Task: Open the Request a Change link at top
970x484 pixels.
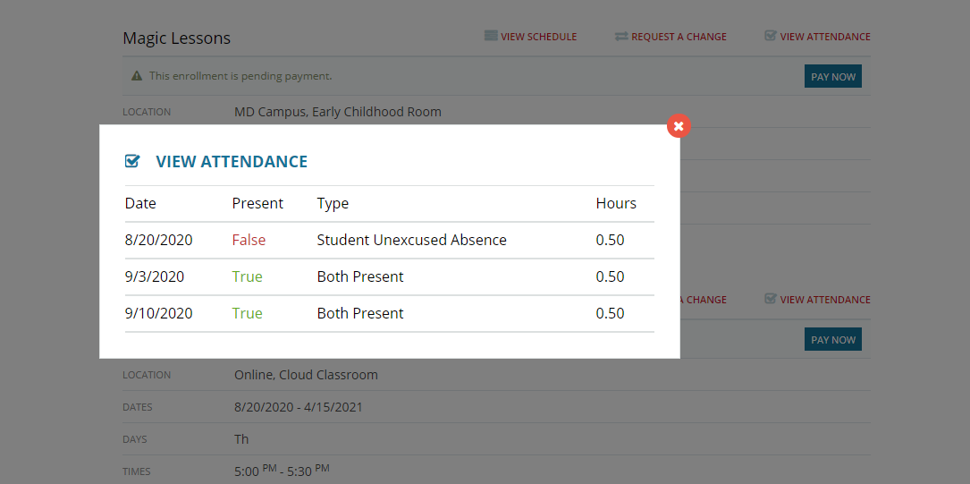Action: coord(679,37)
